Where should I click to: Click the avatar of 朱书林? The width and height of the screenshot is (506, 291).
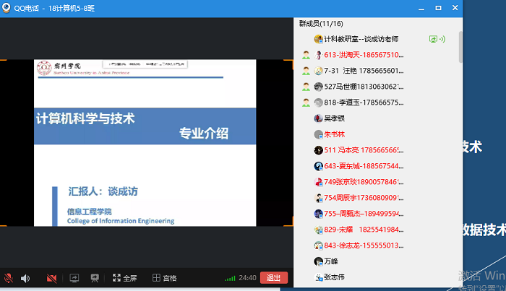(319, 134)
